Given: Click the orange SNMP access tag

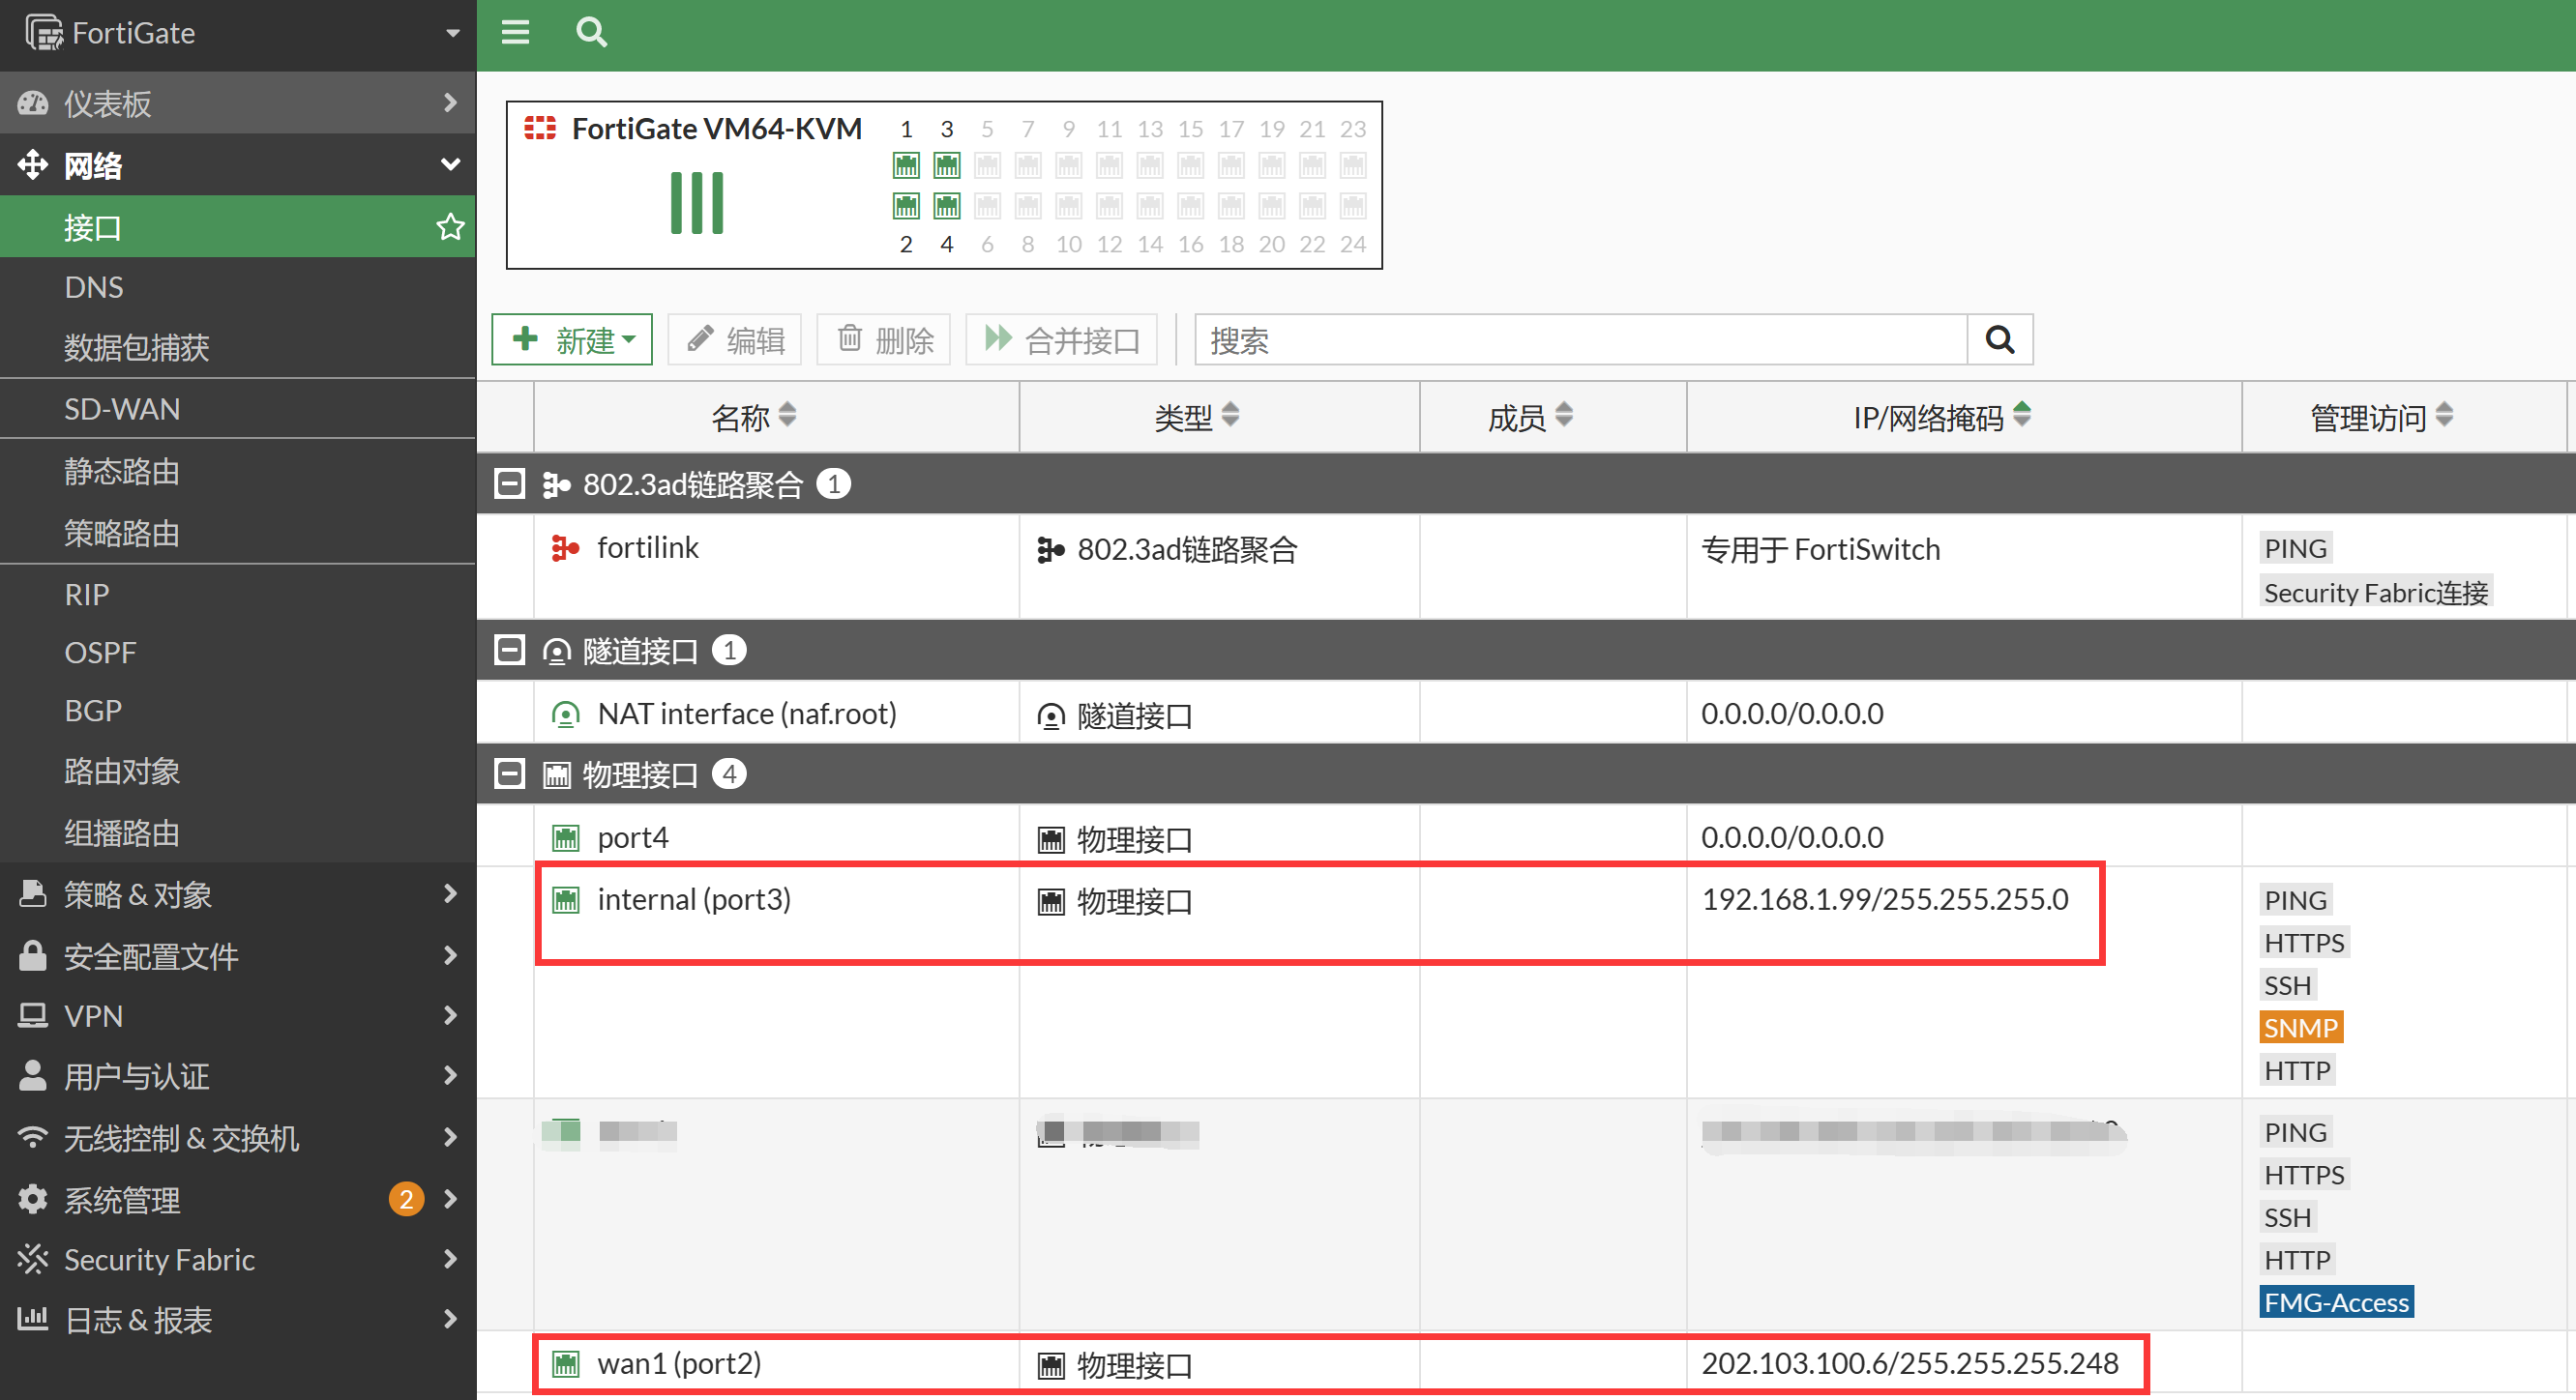Looking at the screenshot, I should 2300,1027.
